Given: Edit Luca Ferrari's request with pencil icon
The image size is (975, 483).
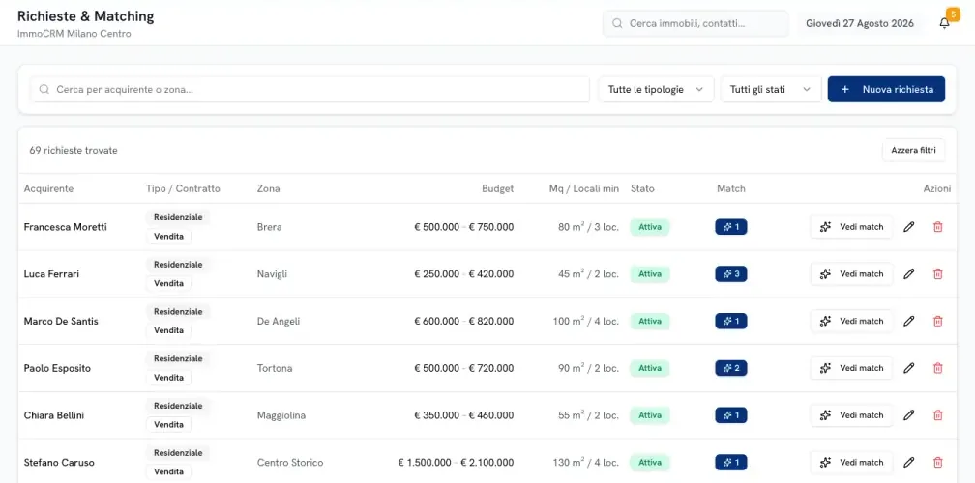Looking at the screenshot, I should coord(908,273).
